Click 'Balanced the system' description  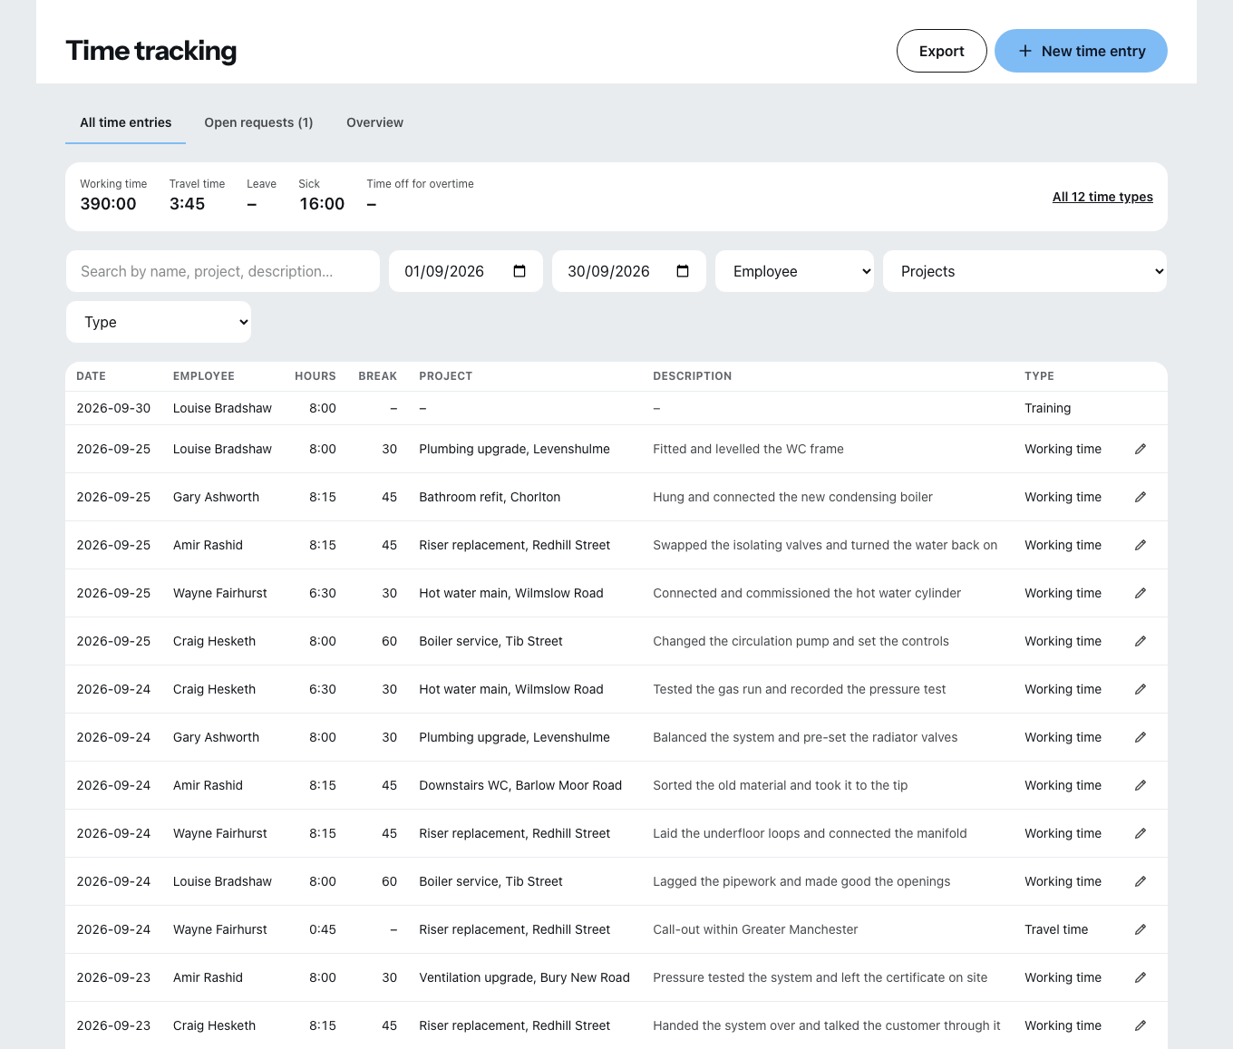pos(805,737)
